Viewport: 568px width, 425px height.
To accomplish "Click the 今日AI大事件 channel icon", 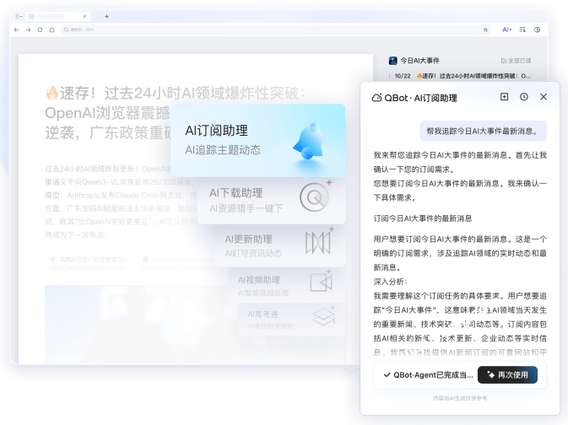I will click(392, 61).
